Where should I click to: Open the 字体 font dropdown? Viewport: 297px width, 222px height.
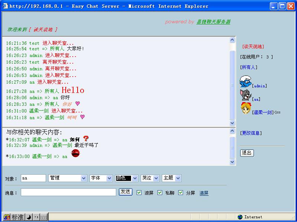[x=101, y=178]
